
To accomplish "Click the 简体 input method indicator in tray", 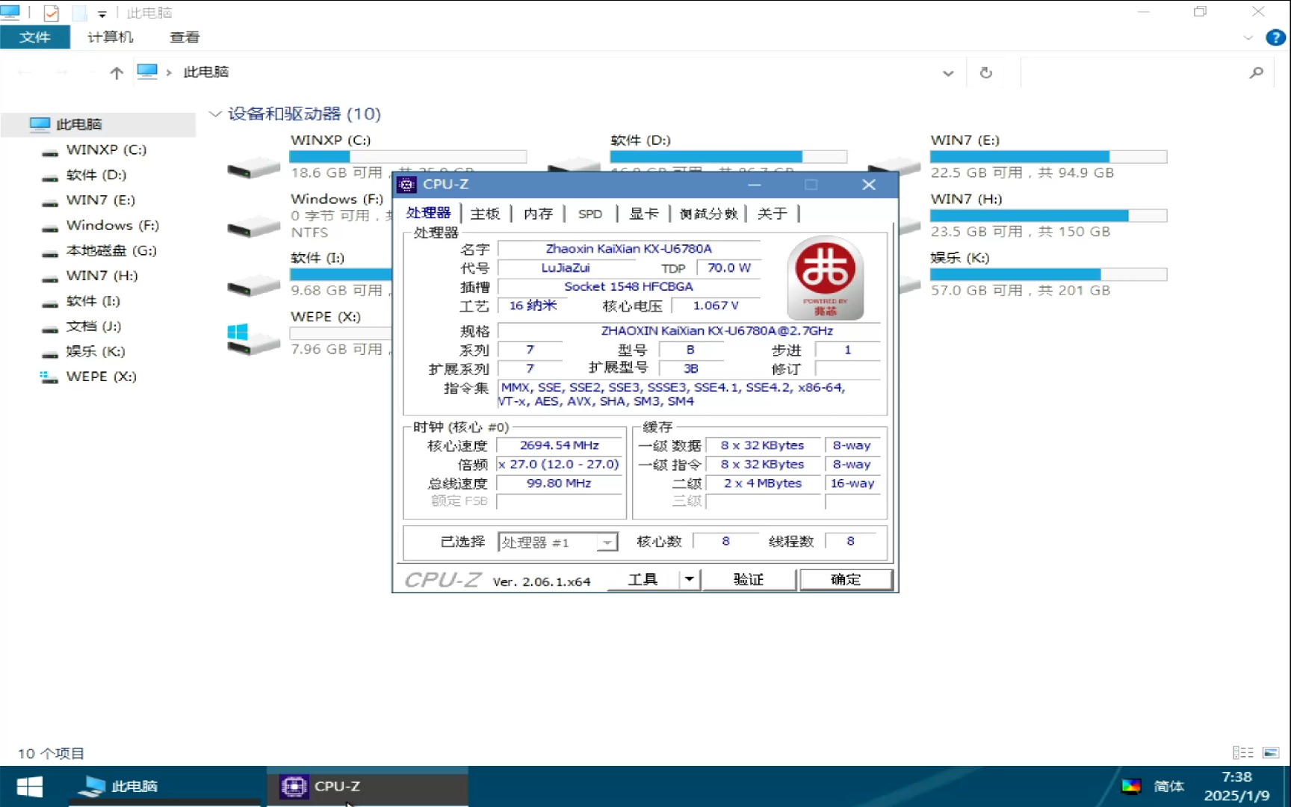I will click(1168, 786).
